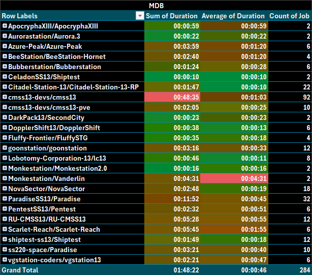Click the Scarlet-Reach/Scarlet-Reach row label

(x=54, y=229)
